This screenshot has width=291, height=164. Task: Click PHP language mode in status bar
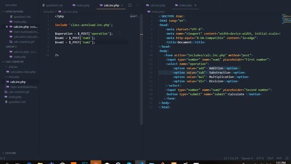(279, 159)
